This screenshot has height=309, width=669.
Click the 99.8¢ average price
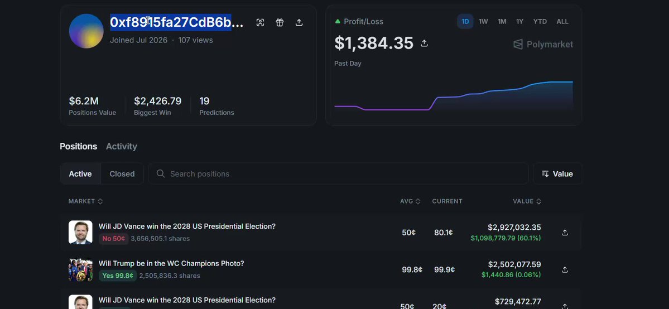[412, 270]
